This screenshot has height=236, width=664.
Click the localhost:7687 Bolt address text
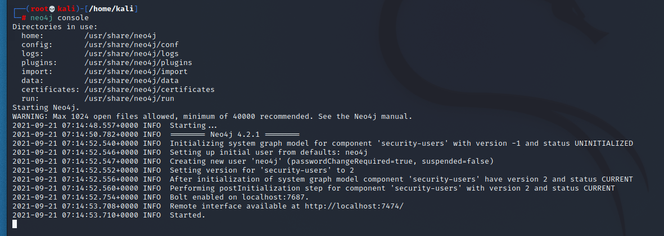point(274,197)
